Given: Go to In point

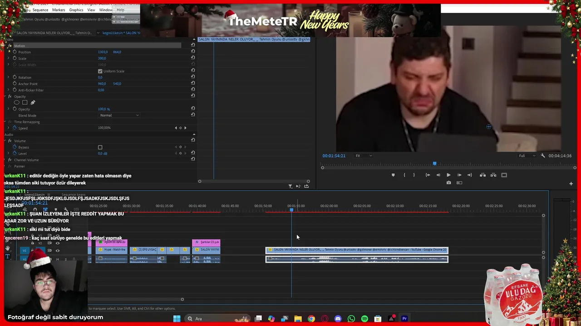Looking at the screenshot, I should (428, 175).
